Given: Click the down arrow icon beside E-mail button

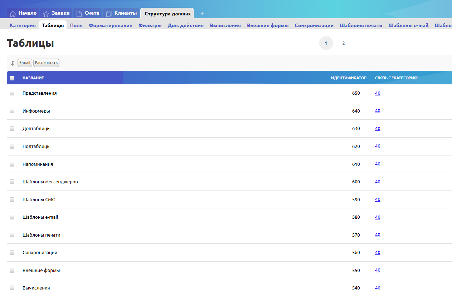Looking at the screenshot, I should click(x=13, y=63).
